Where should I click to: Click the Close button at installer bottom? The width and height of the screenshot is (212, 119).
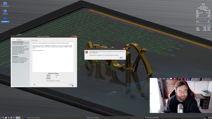pyautogui.click(x=34, y=84)
